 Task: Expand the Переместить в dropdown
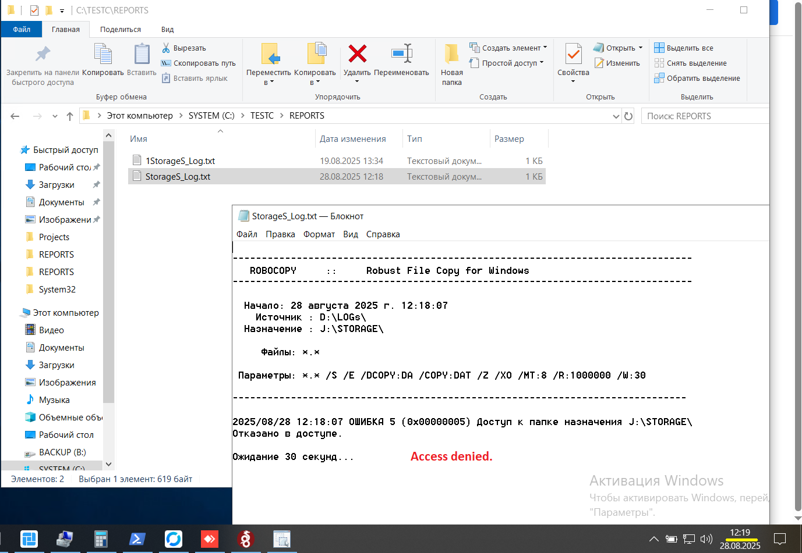pyautogui.click(x=272, y=82)
